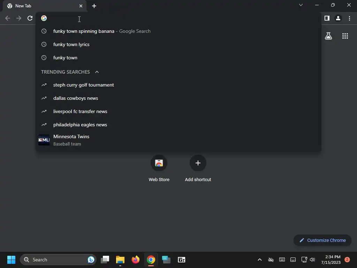The width and height of the screenshot is (357, 268).
Task: Select 'liverpool fc transfer news' suggestion
Action: 178,111
